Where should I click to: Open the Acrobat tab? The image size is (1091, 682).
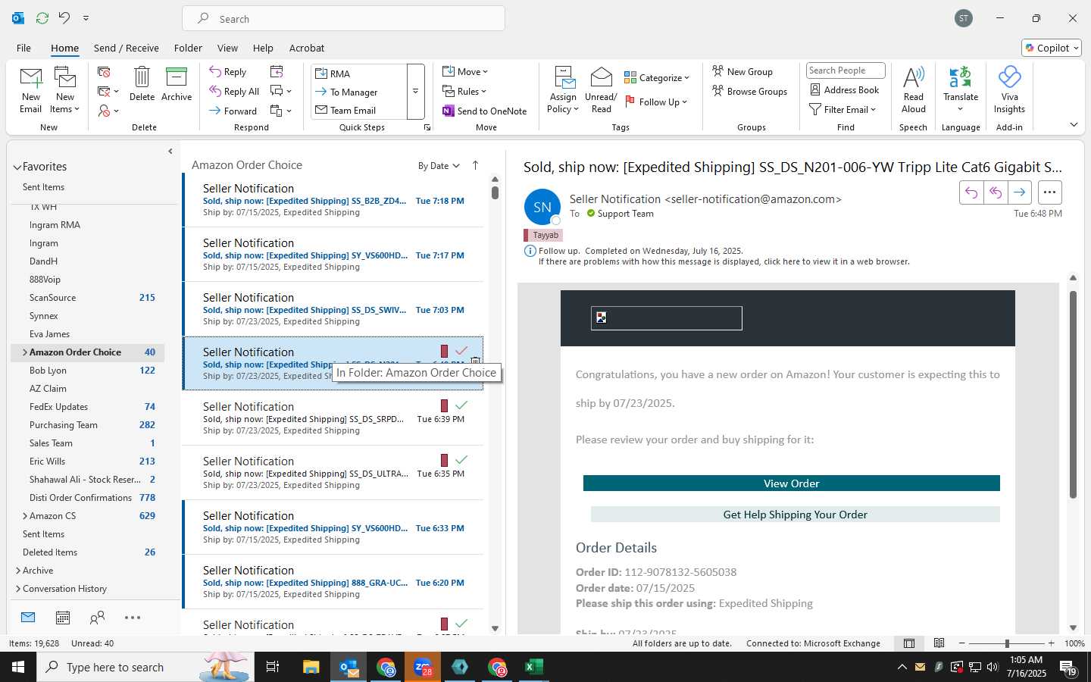307,48
